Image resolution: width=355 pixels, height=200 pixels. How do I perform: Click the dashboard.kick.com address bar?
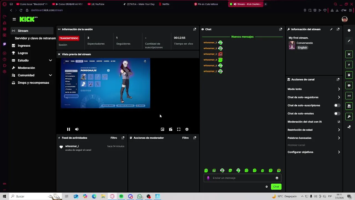(47, 10)
